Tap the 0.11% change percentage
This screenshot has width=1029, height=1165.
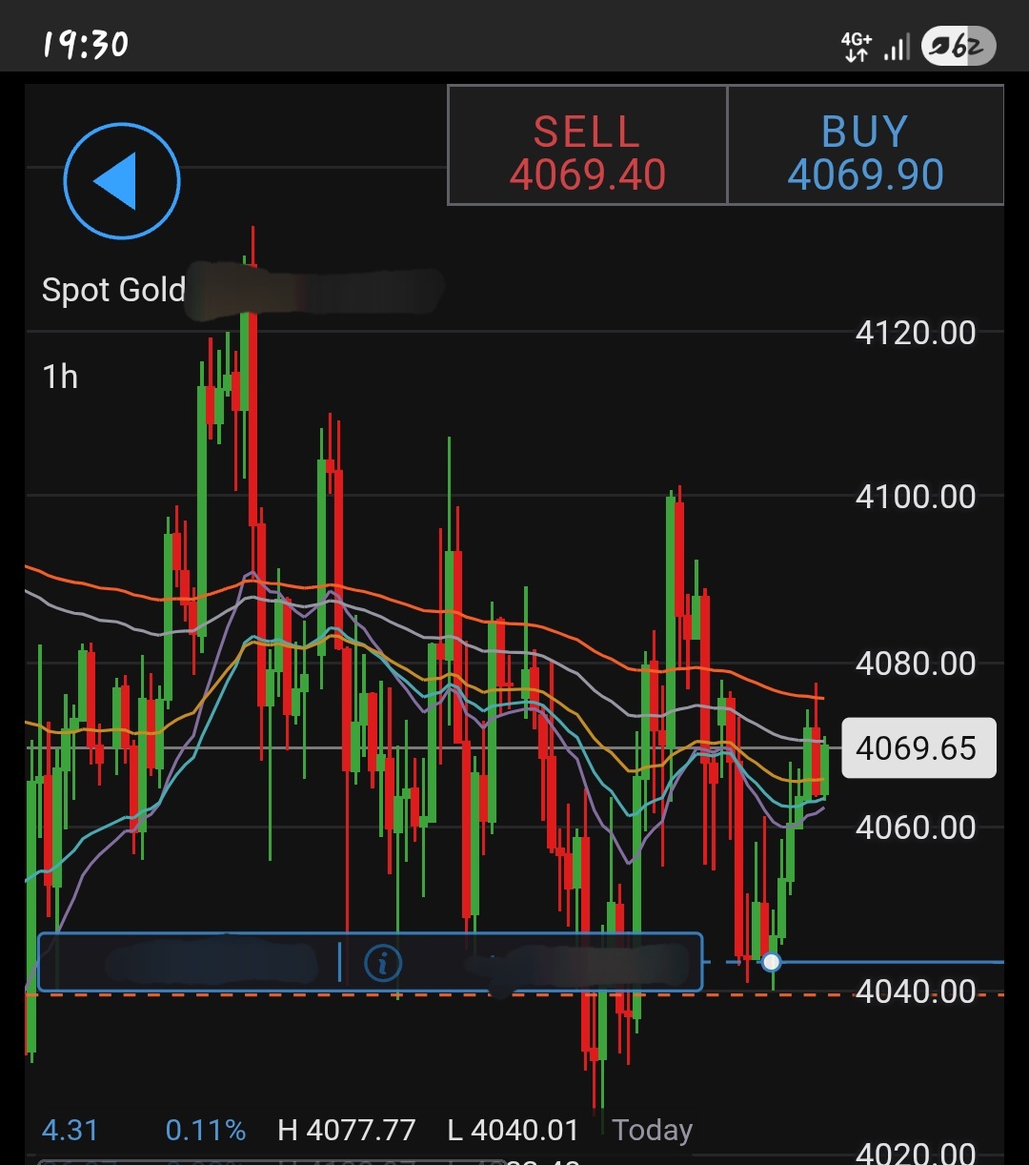205,1129
